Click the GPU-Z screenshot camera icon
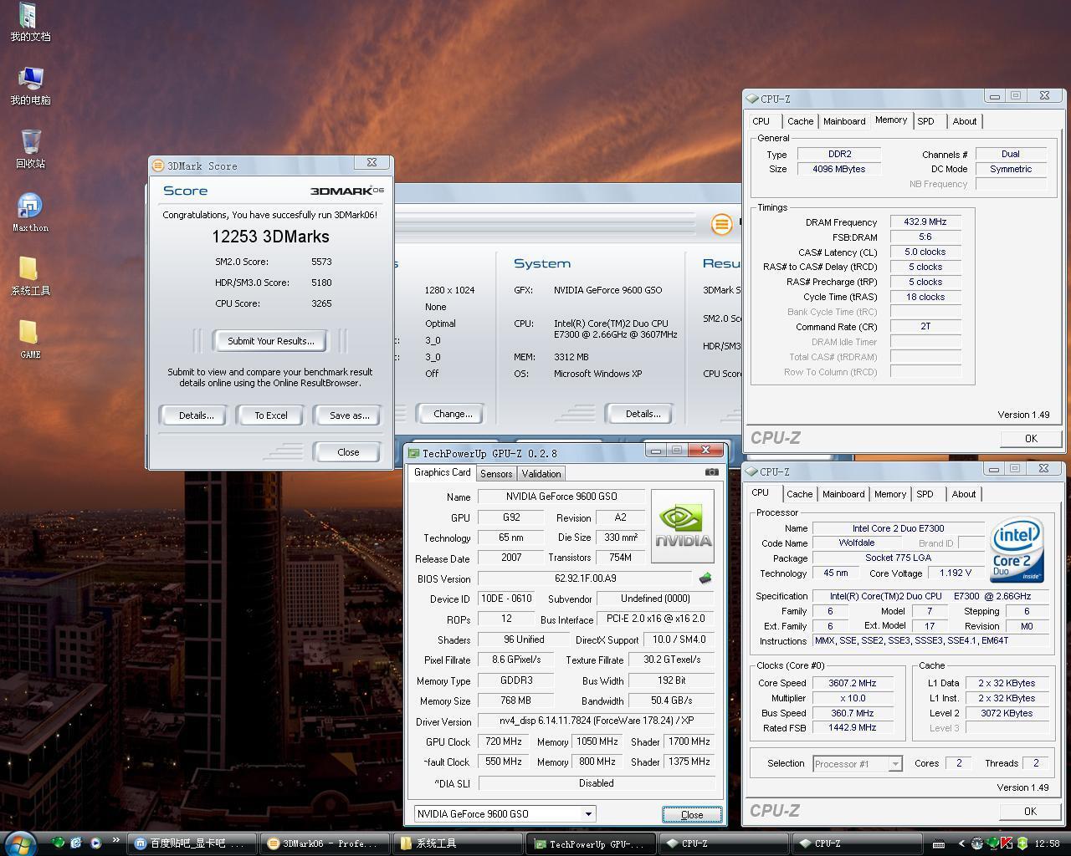Viewport: 1071px width, 856px height. point(711,472)
